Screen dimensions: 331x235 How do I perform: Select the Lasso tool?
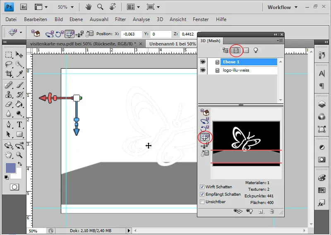click(8, 64)
